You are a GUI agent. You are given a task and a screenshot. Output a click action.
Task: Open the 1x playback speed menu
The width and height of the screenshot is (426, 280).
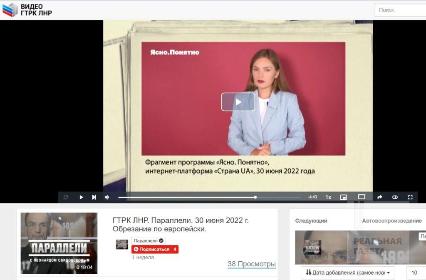pyautogui.click(x=328, y=197)
